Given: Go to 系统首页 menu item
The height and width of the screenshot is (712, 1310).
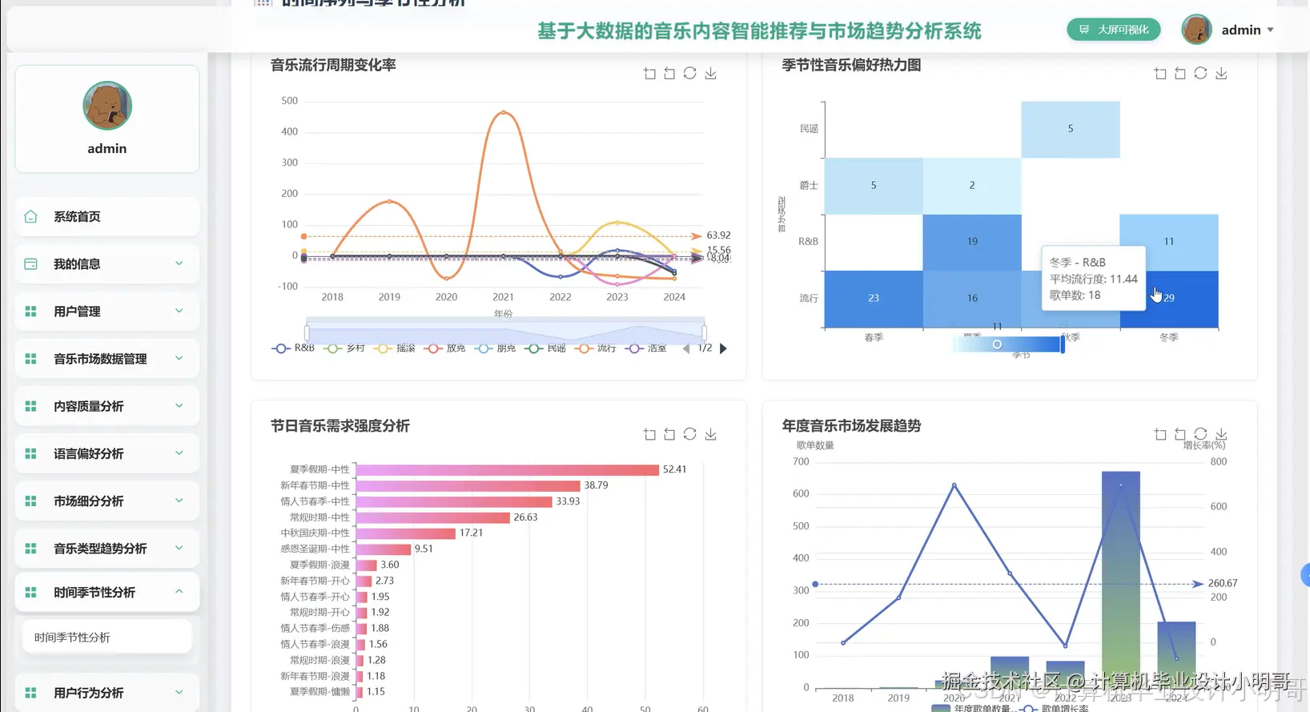Looking at the screenshot, I should [x=107, y=216].
